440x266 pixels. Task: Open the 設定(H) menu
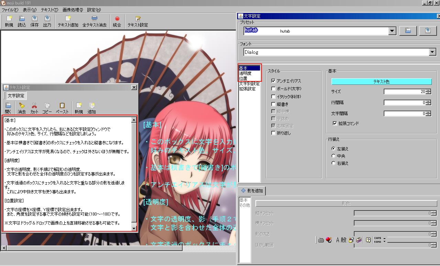[x=94, y=10]
